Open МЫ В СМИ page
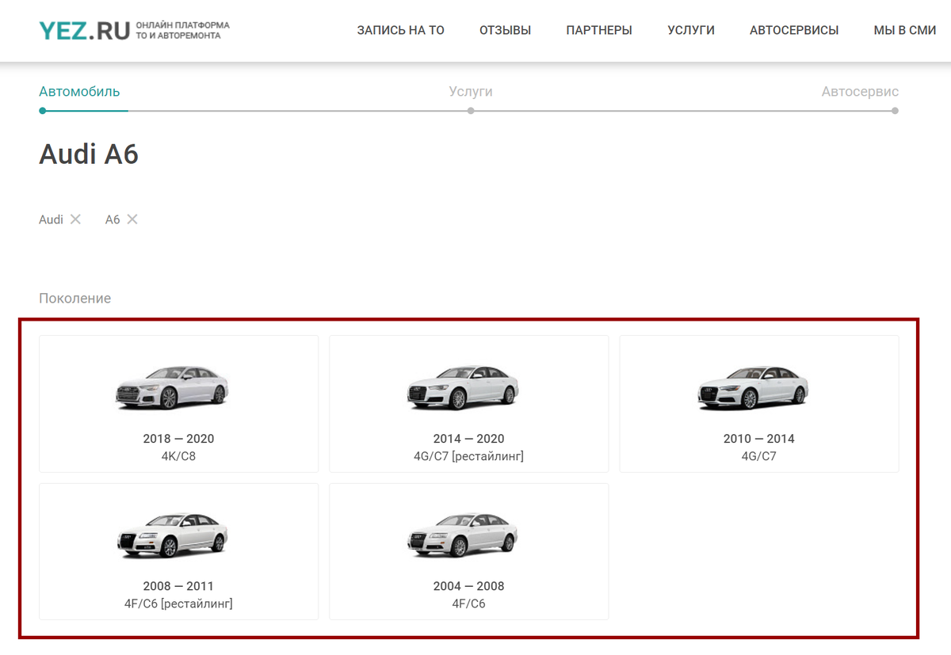Screen dimensions: 951x655 [x=905, y=30]
